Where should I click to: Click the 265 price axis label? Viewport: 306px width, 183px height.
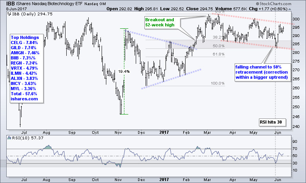(296, 79)
